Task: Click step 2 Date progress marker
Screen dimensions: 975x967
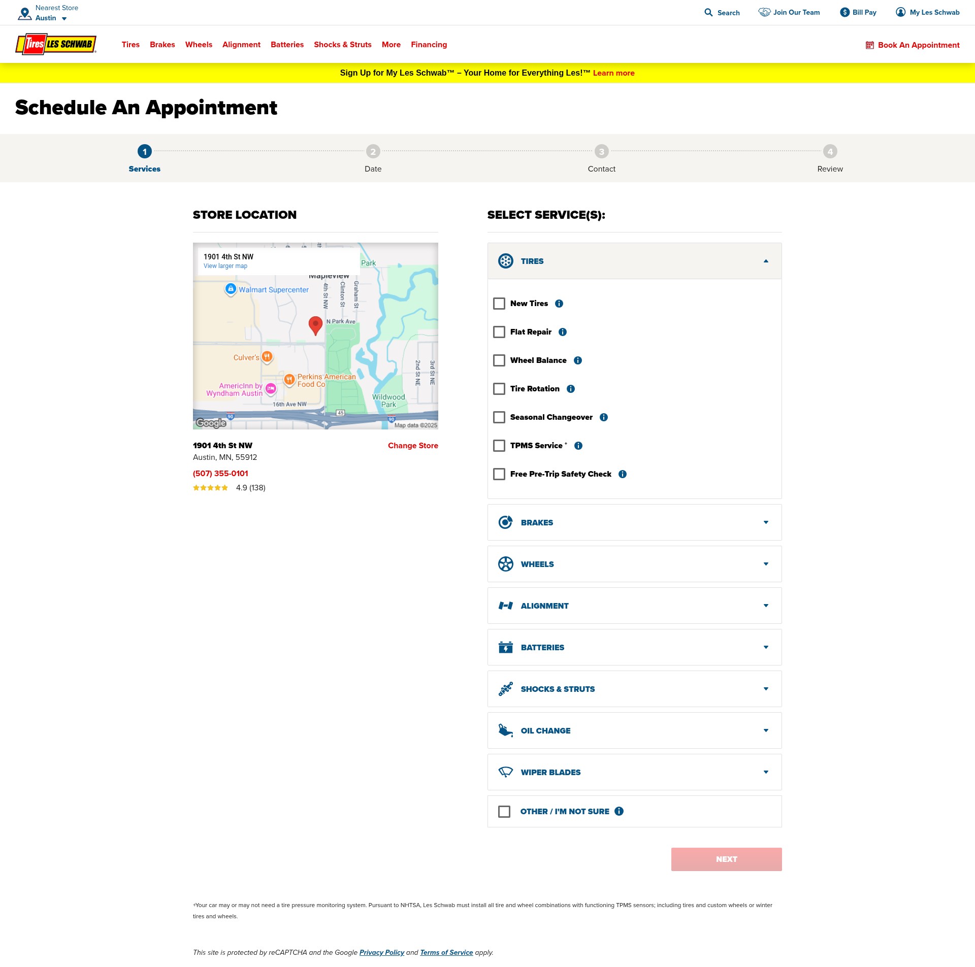Action: 373,151
